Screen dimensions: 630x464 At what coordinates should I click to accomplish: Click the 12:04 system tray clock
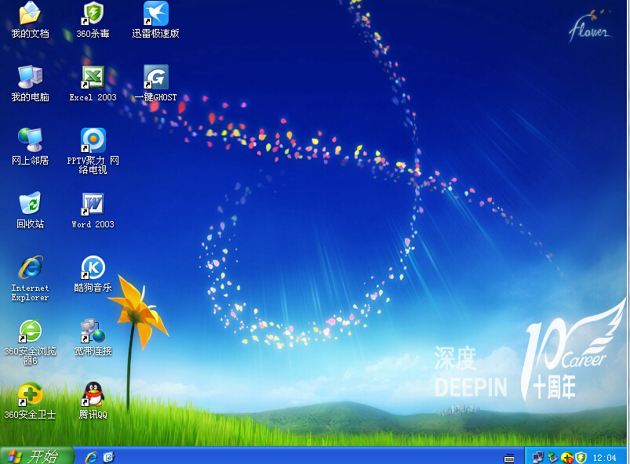tap(604, 457)
